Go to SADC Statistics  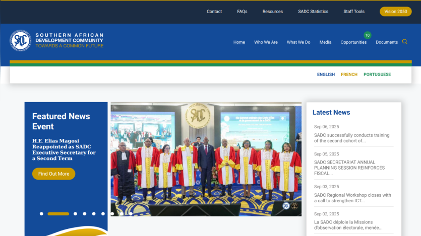pos(313,12)
